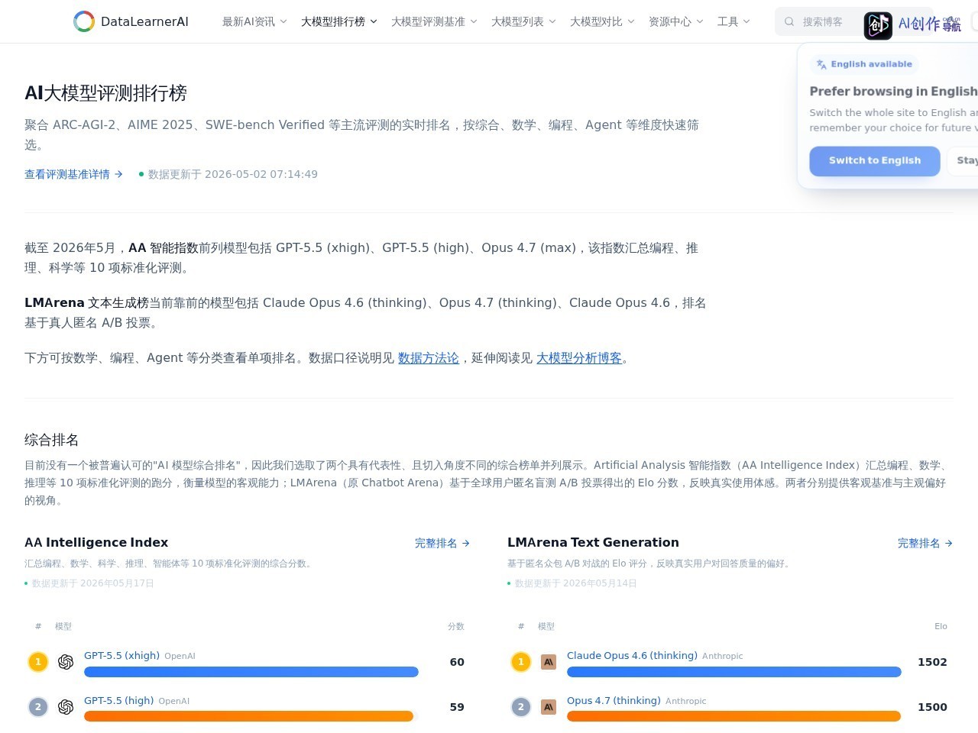The width and height of the screenshot is (978, 733).
Task: Expand the 最新AI资讯 navigation dropdown
Action: click(x=254, y=21)
